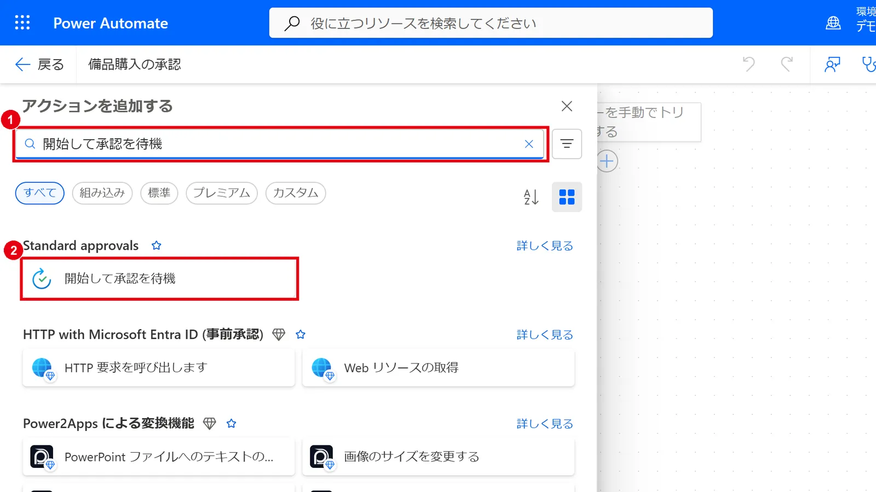See more for Power2Apps connector
This screenshot has width=876, height=492.
coord(545,424)
